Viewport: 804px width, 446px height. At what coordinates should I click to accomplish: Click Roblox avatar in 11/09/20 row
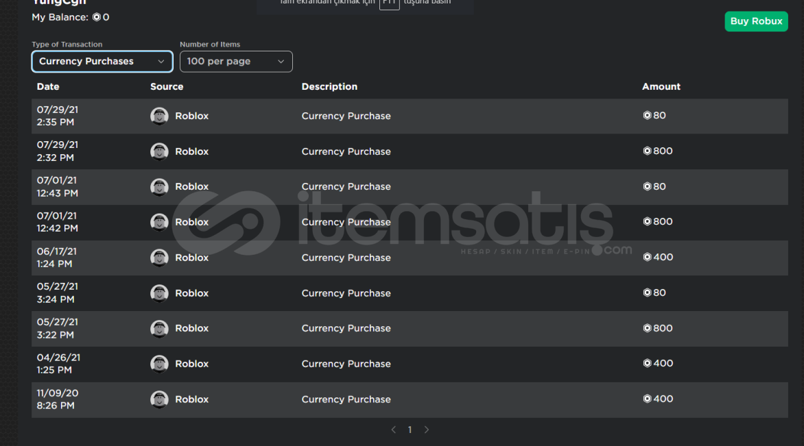pyautogui.click(x=159, y=399)
